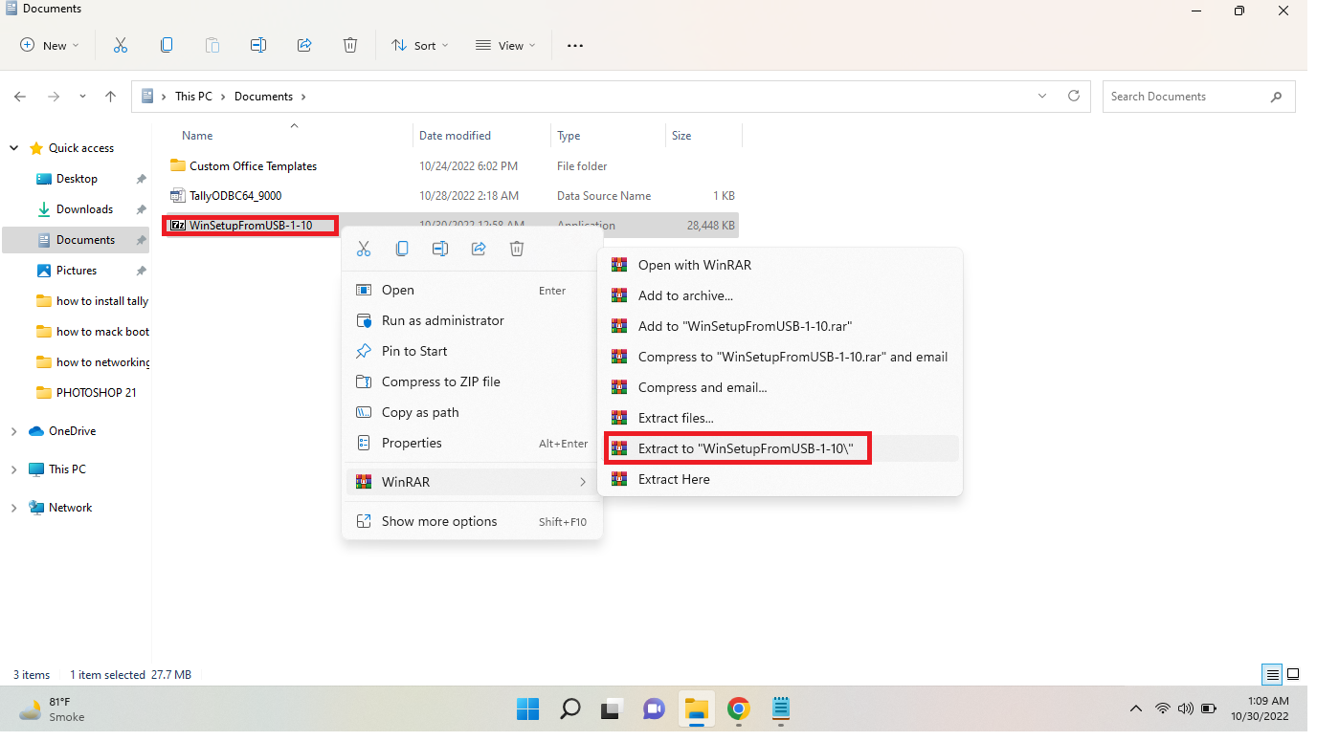Click the Cut scissors icon in the context menu

pos(364,249)
